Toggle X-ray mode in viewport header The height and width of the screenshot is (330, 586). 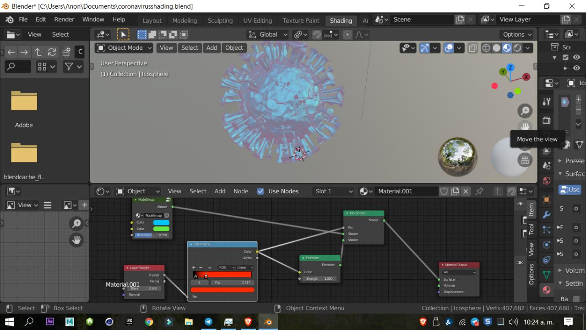click(x=473, y=48)
